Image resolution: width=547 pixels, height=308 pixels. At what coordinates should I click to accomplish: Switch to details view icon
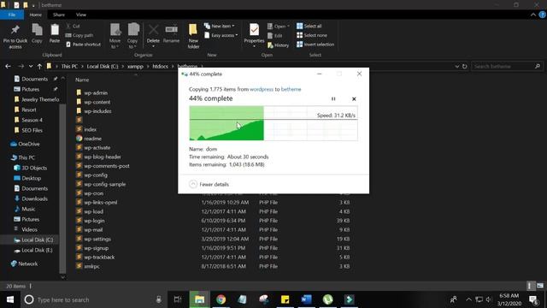coord(530,286)
